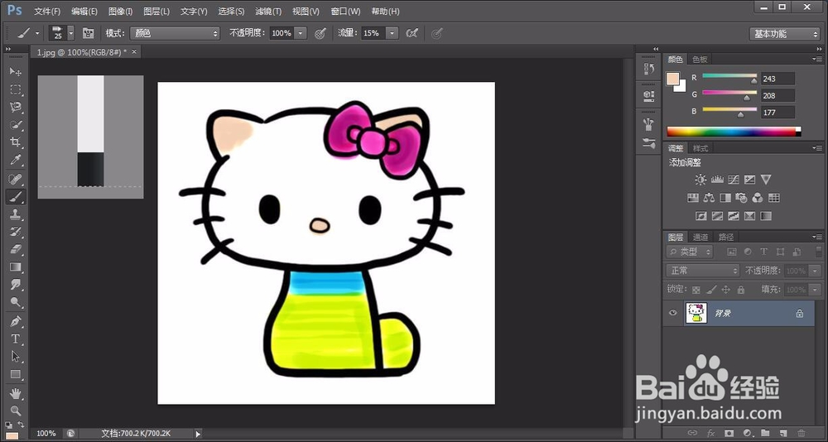Select the Gradient tool

(15, 267)
